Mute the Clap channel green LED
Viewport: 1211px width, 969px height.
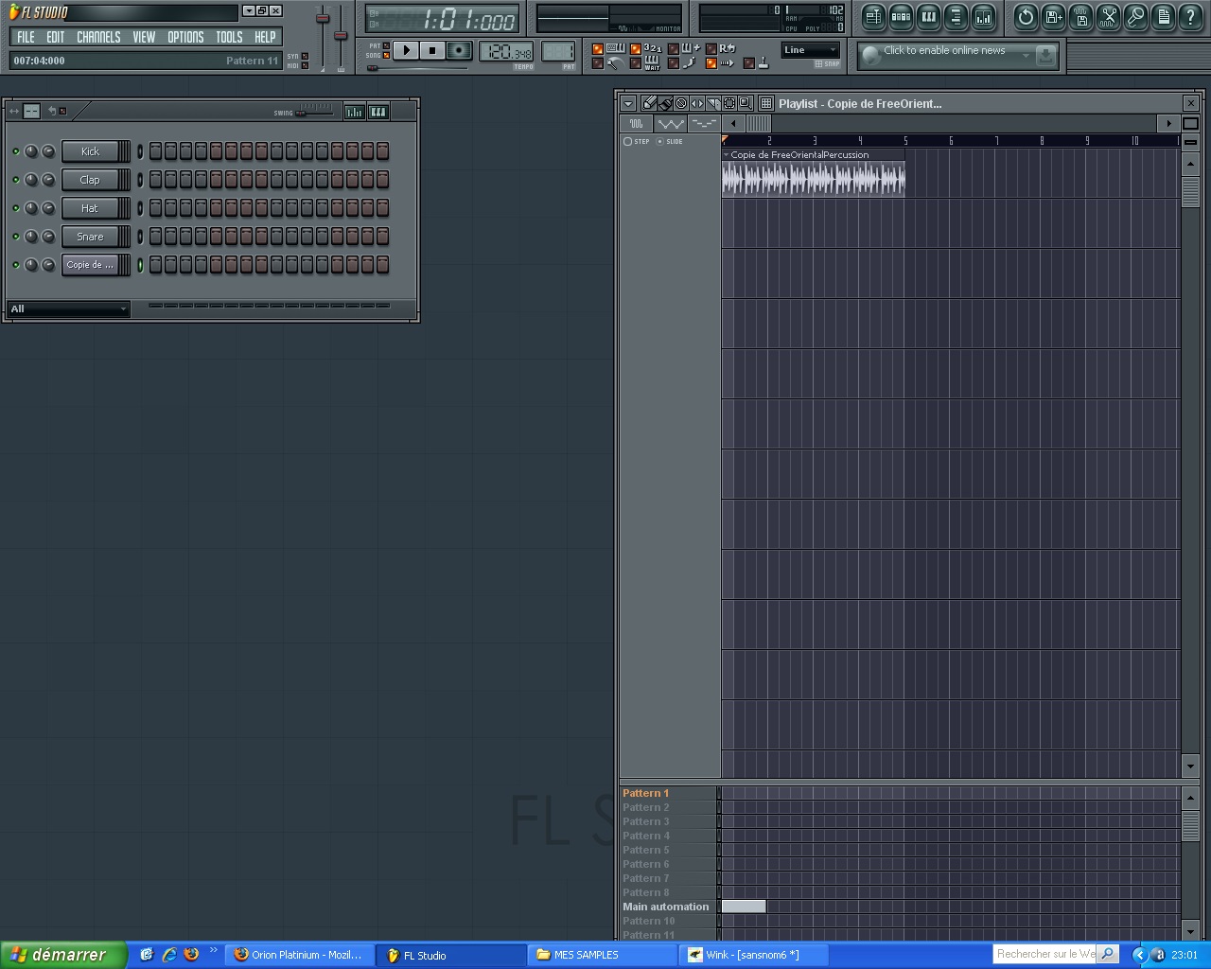pyautogui.click(x=16, y=180)
